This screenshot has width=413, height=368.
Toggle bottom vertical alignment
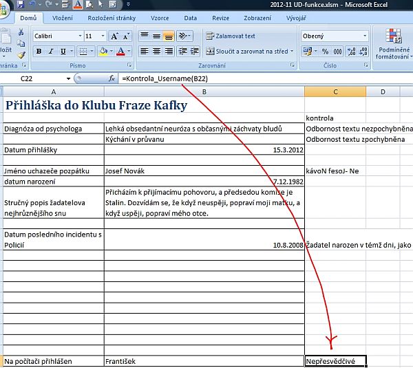pos(169,36)
